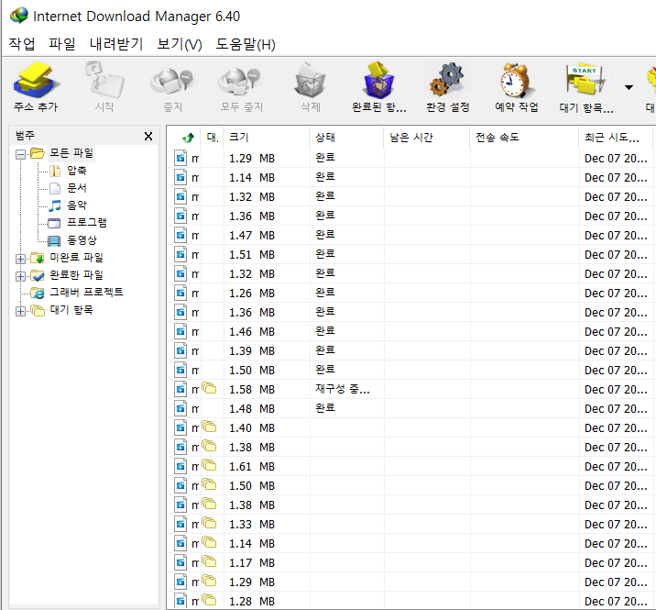This screenshot has height=610, width=656.
Task: Click the music note icon beside 음악
Action: click(55, 205)
